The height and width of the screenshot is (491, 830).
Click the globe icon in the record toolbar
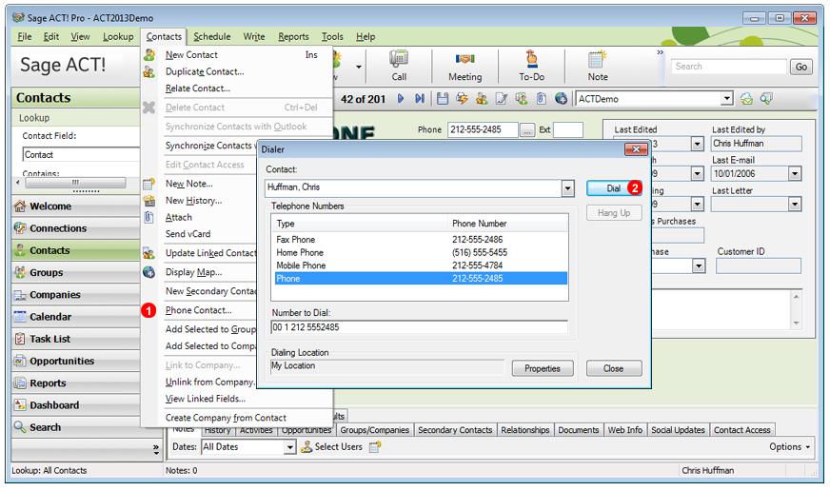tap(562, 99)
